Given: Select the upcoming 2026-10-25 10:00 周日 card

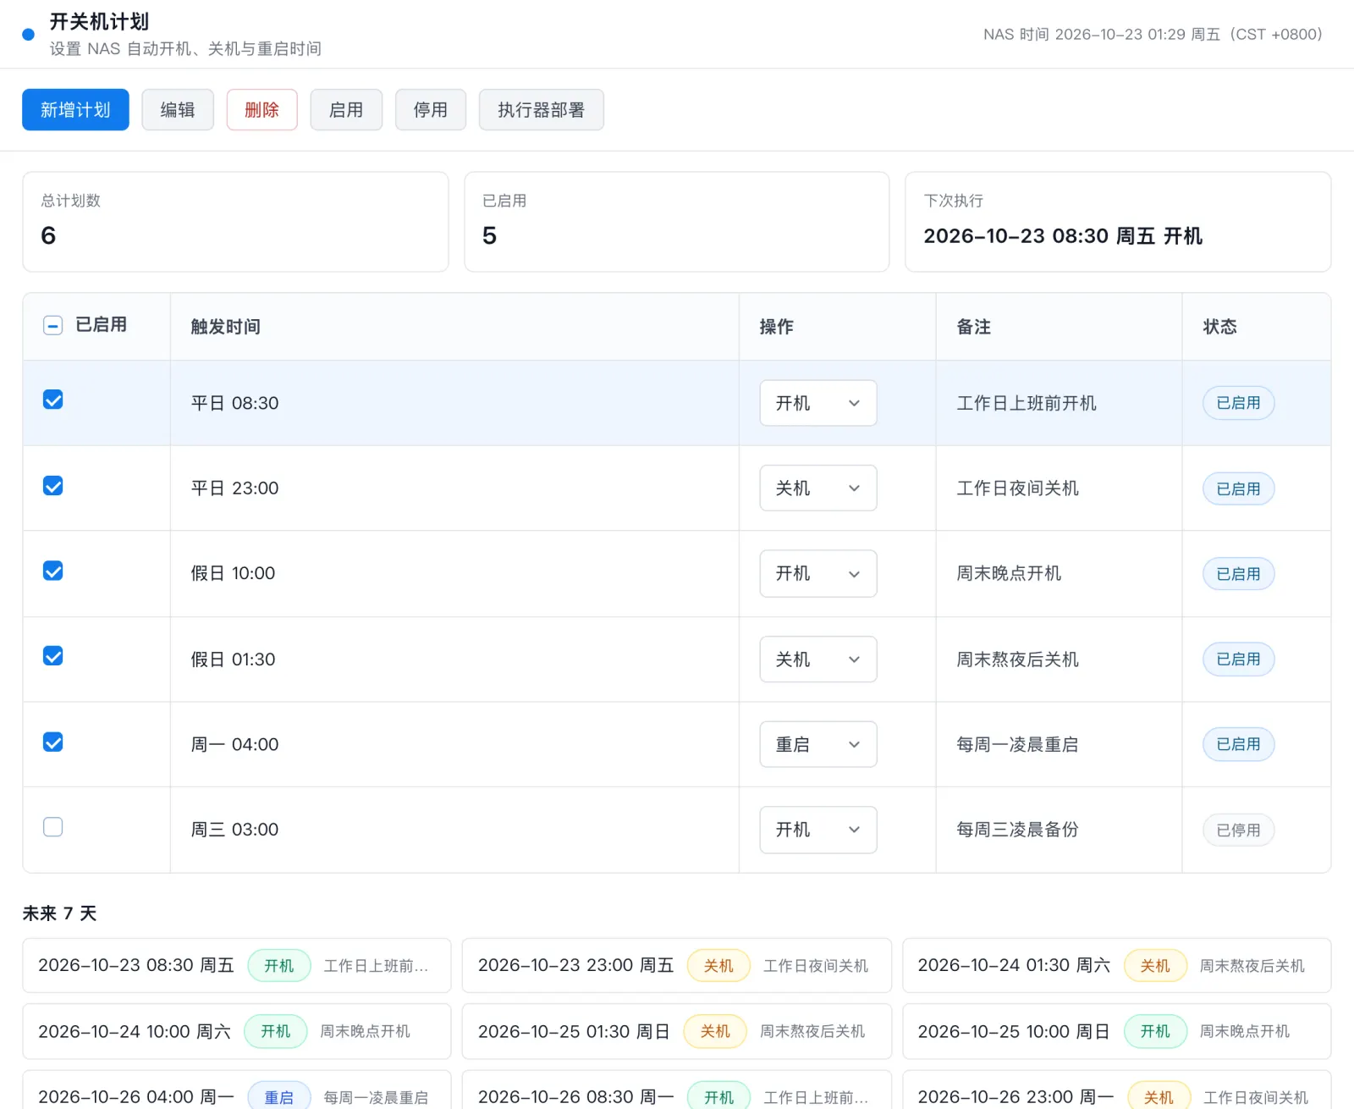Looking at the screenshot, I should [1117, 1031].
